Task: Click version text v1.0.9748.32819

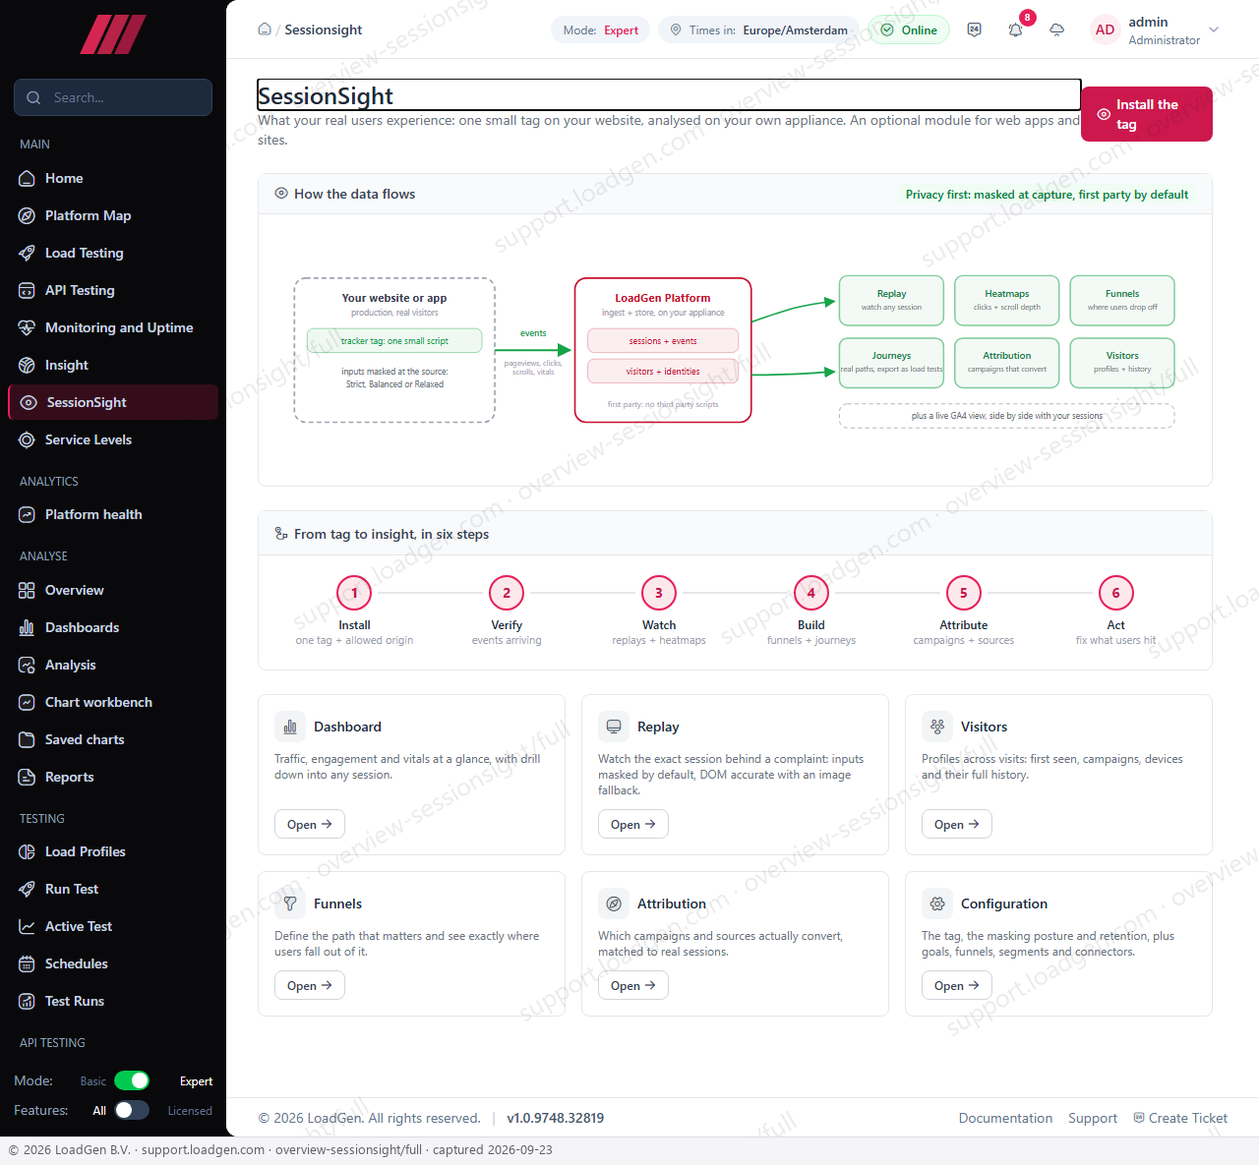Action: coord(556,1118)
